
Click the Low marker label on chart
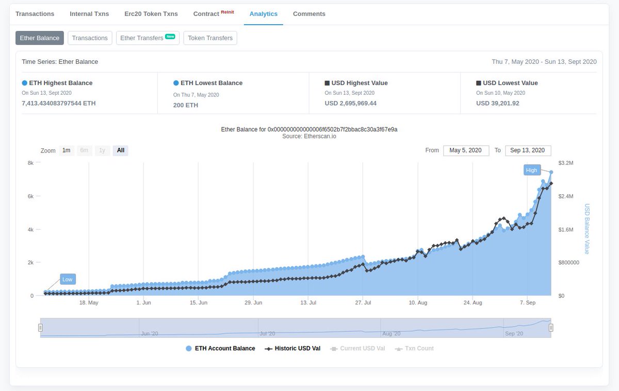click(68, 279)
